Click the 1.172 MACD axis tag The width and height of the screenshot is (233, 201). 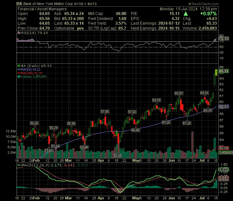pos(224,169)
